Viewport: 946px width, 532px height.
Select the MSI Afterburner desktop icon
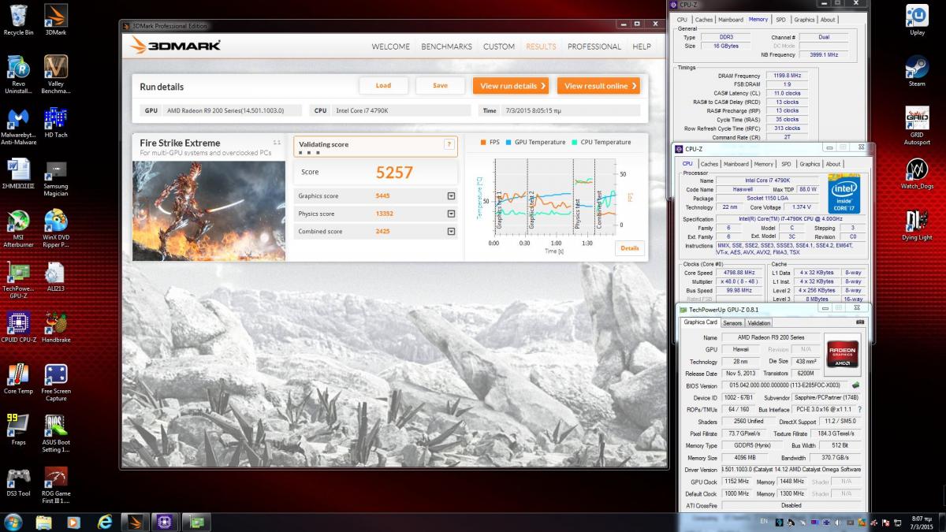[x=18, y=229]
